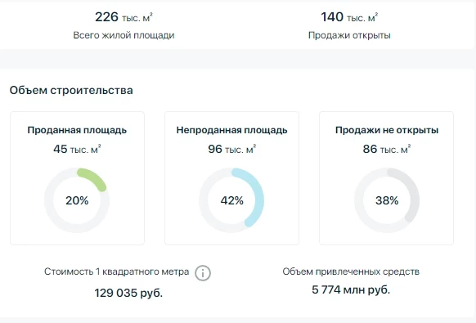
Task: Open the Непроданная площадь card
Action: (x=231, y=178)
